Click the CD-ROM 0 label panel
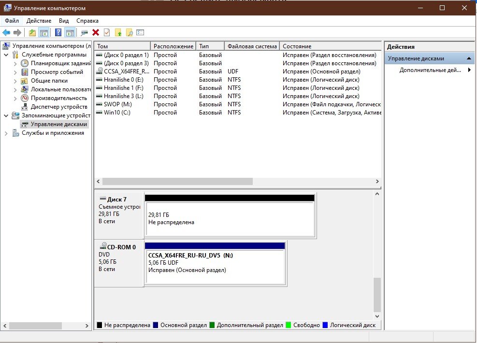The width and height of the screenshot is (477, 343). click(x=119, y=263)
